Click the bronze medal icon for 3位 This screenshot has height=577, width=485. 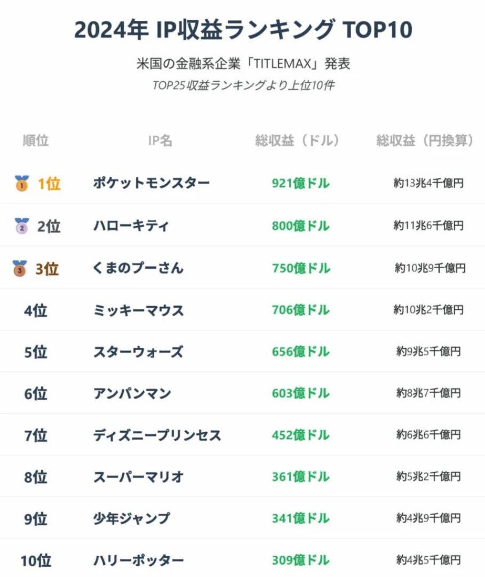point(20,268)
